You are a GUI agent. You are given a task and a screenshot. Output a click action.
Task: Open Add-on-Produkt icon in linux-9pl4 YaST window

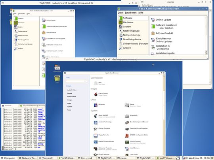click(153, 33)
